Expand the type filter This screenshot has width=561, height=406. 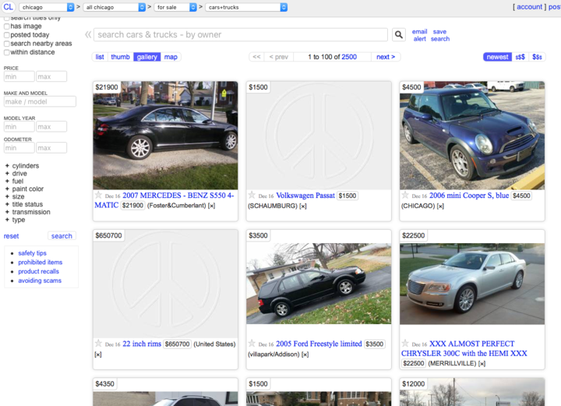(x=15, y=220)
